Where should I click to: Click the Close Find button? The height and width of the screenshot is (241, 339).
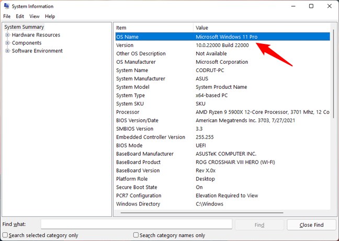[311, 225]
